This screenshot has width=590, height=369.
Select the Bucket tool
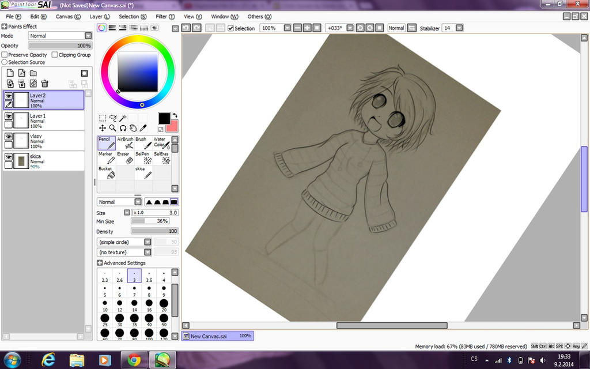coord(107,172)
